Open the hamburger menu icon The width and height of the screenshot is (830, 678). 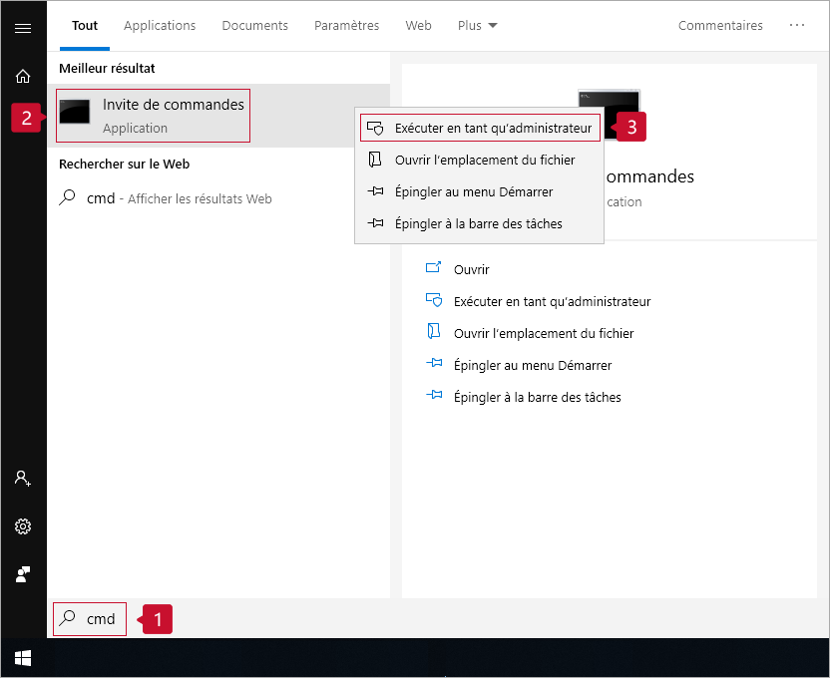(x=23, y=28)
